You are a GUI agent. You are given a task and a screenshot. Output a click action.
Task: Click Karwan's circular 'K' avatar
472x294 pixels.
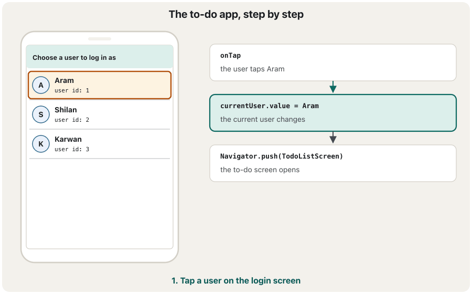coord(41,144)
